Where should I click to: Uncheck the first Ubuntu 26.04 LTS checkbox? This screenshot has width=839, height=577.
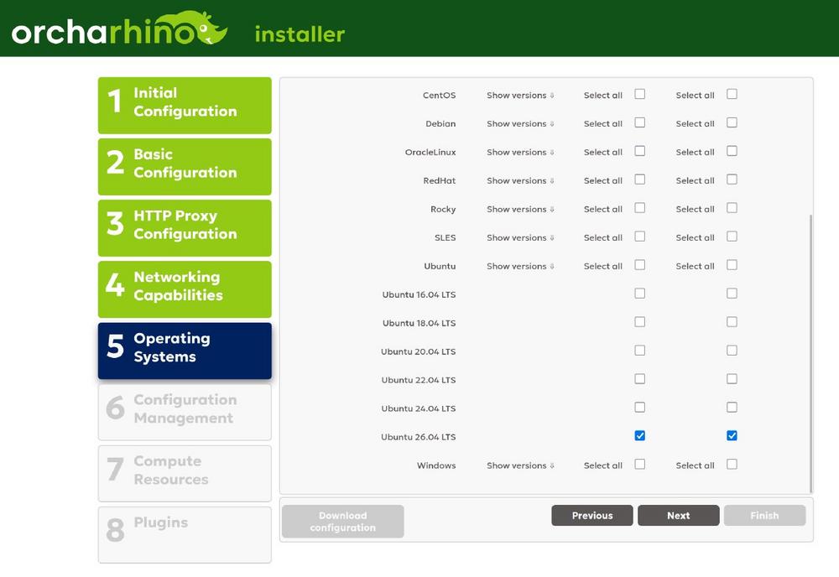(x=640, y=436)
